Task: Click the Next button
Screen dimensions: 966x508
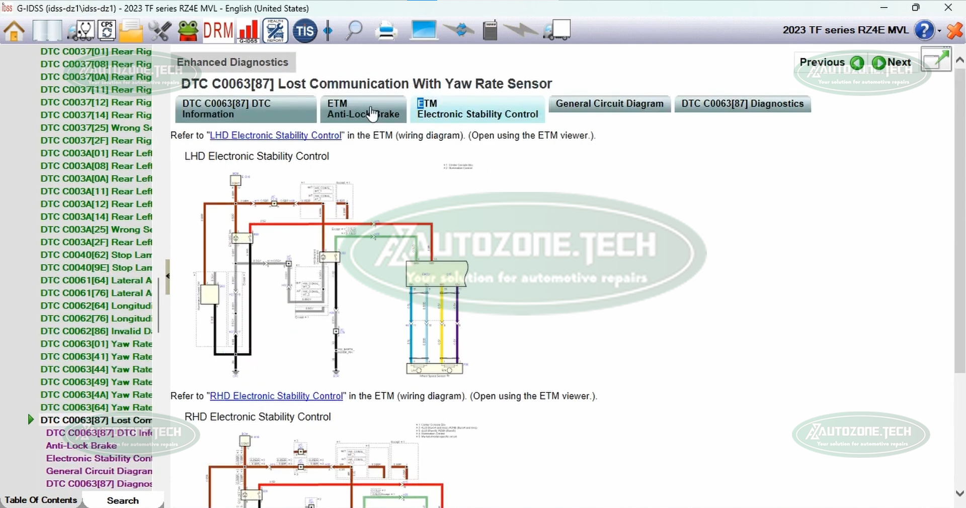Action: [892, 62]
